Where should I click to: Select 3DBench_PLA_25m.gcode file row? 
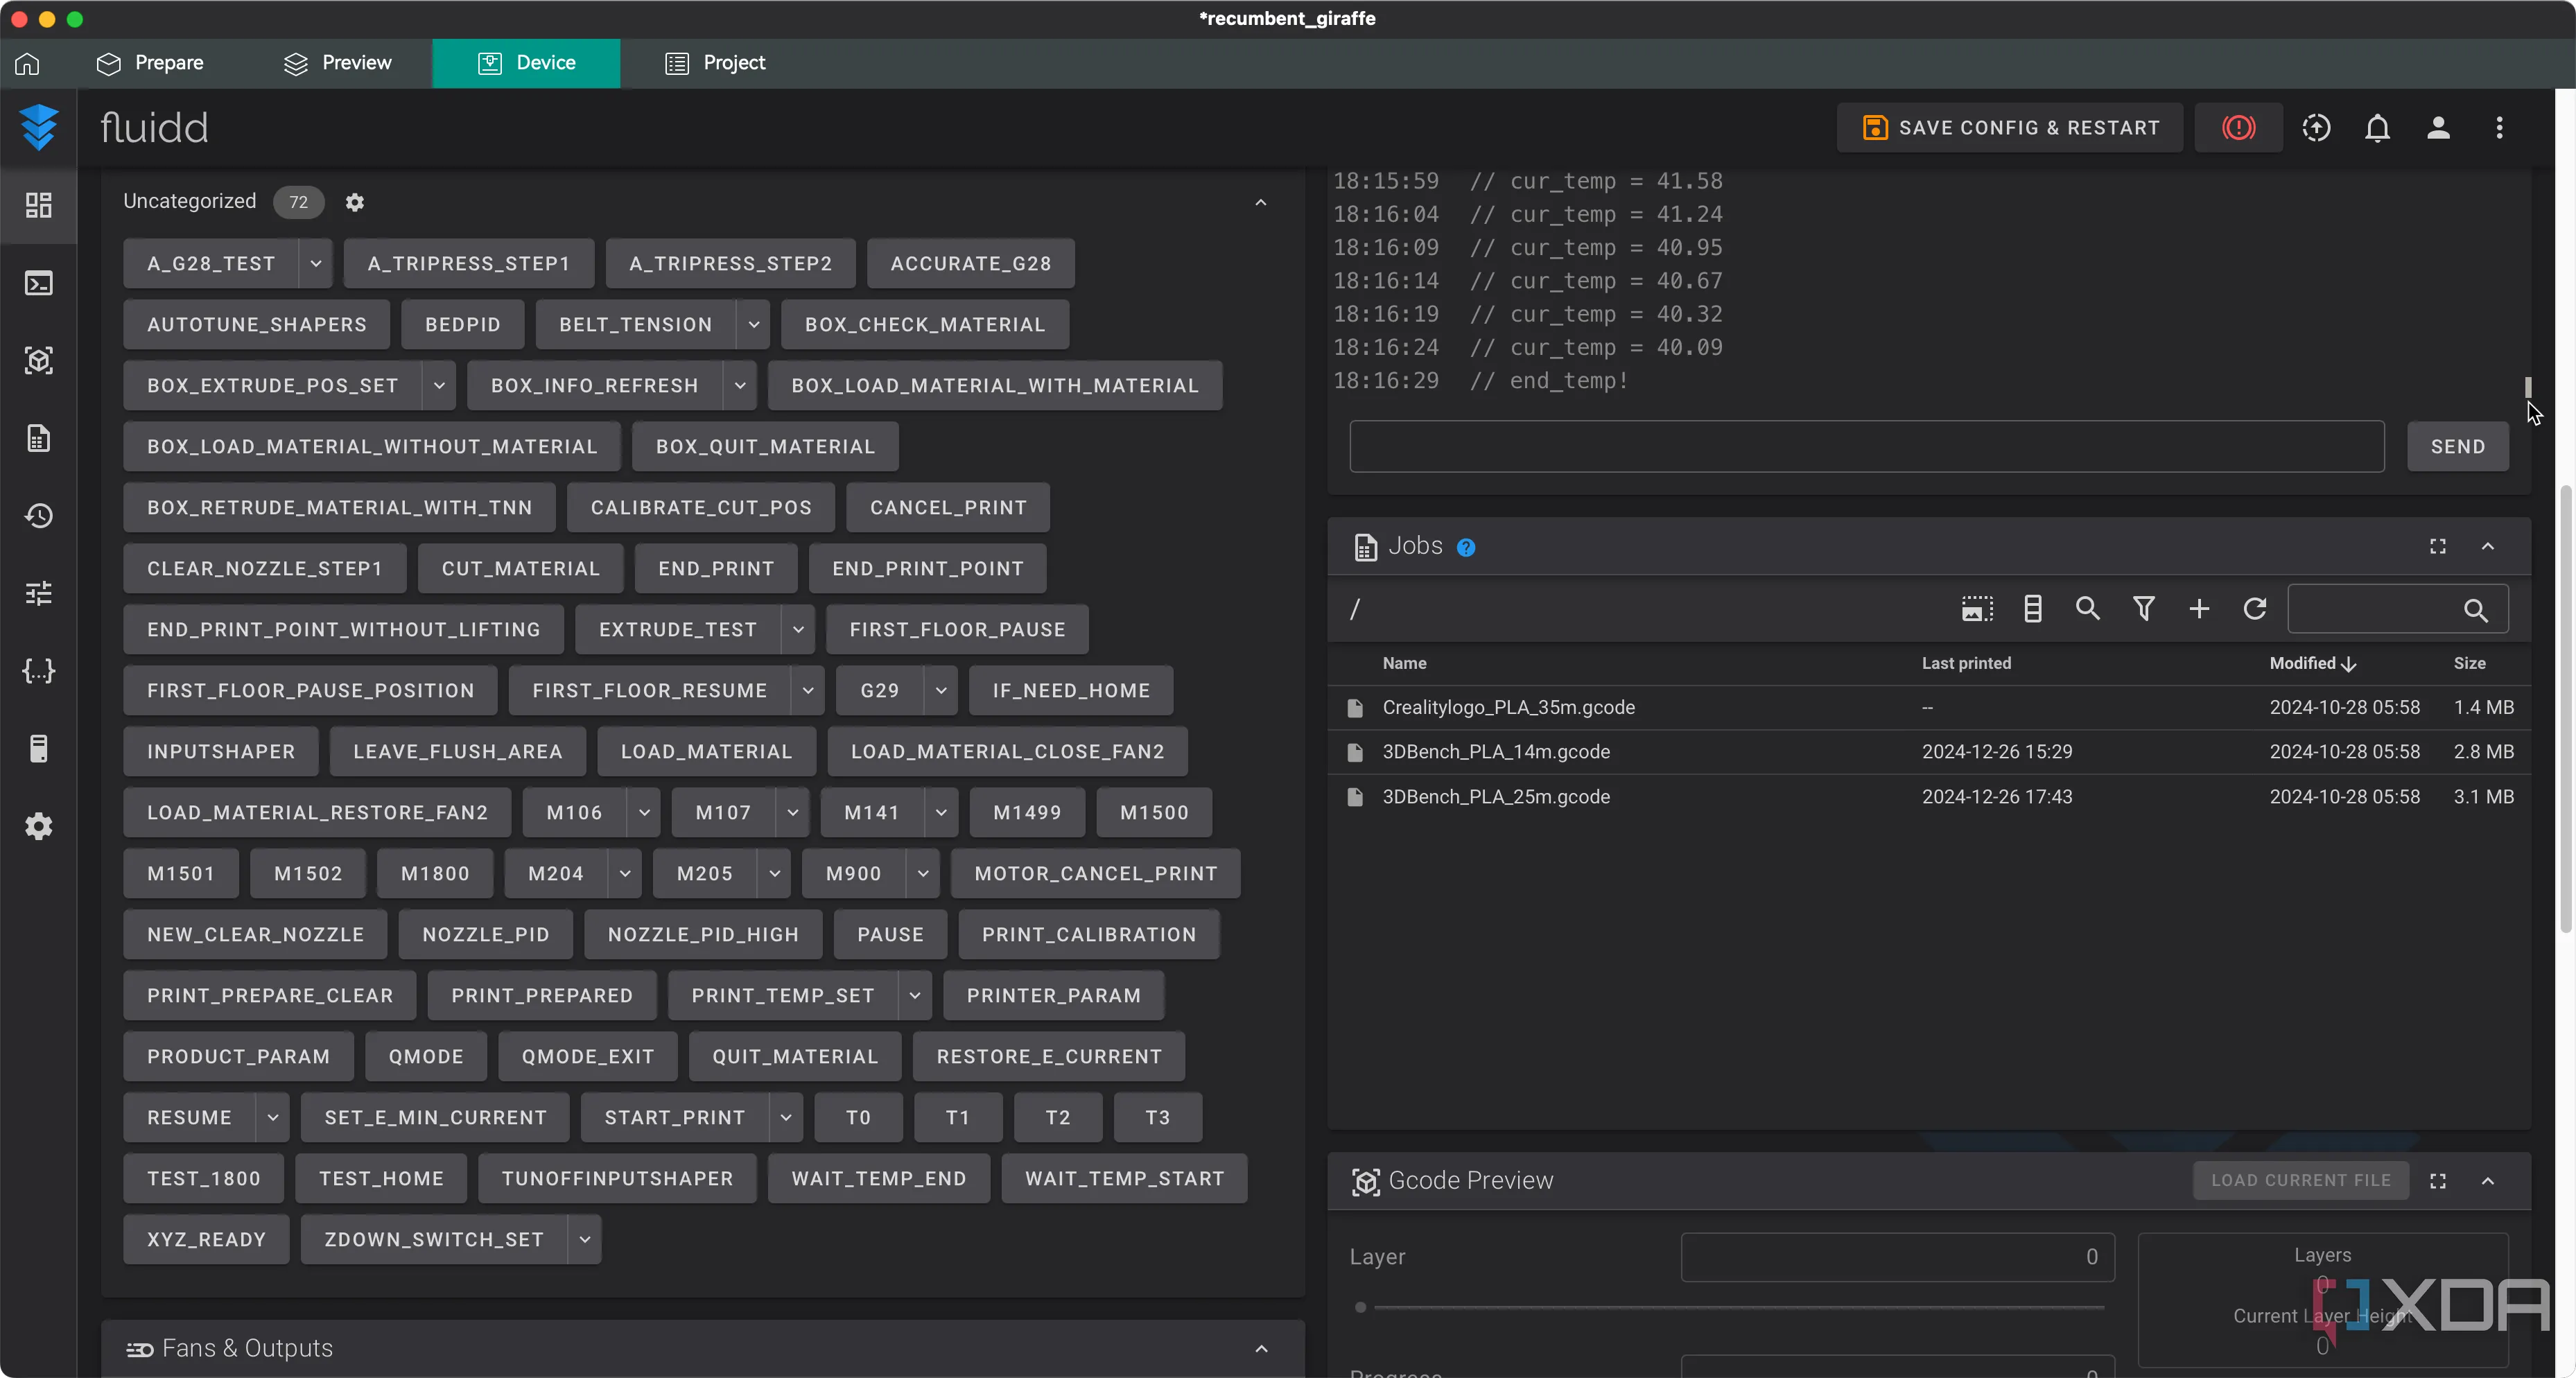[1928, 797]
